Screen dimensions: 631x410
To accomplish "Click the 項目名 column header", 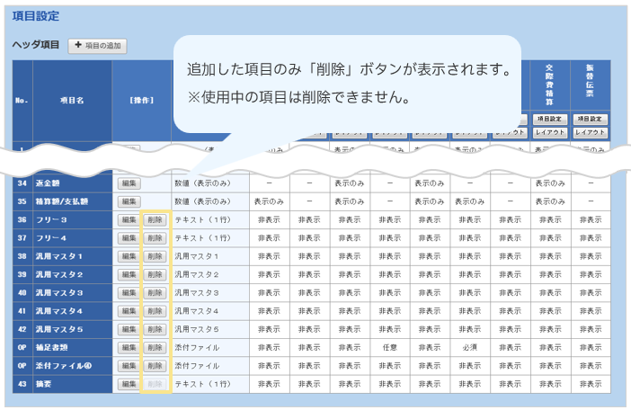I will pos(72,101).
